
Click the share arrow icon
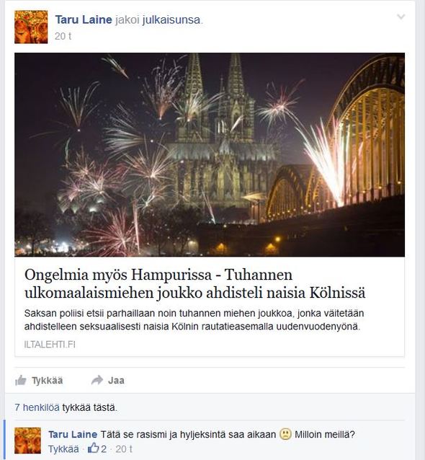pyautogui.click(x=97, y=380)
